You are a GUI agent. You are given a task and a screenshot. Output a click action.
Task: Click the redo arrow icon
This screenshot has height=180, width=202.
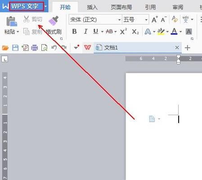(x=64, y=47)
